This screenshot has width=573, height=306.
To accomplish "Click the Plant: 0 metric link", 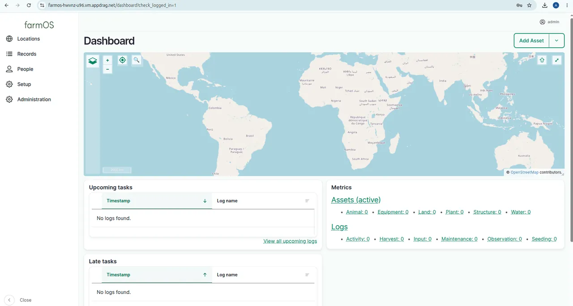I will point(454,212).
